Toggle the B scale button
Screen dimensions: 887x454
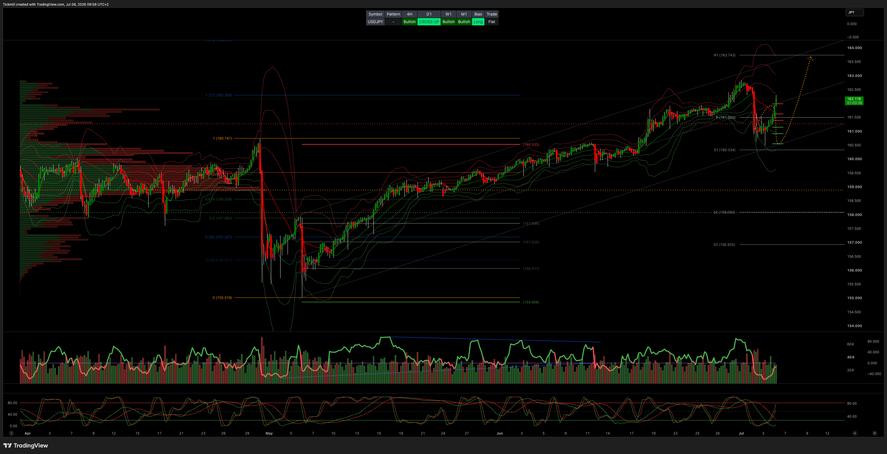pyautogui.click(x=874, y=433)
